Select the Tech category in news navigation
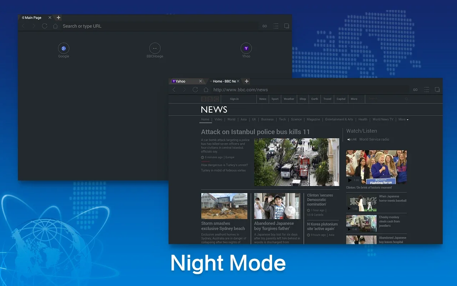Screen dimensions: 457x286 [x=282, y=119]
